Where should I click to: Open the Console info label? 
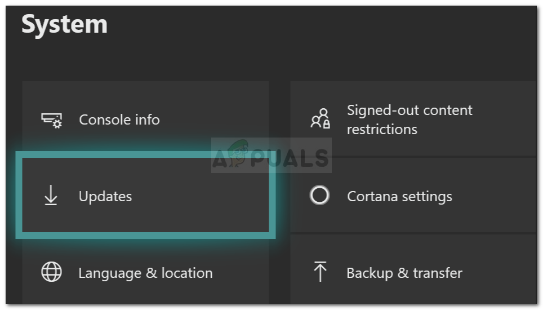pos(119,120)
